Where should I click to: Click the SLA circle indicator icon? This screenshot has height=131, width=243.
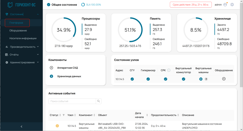tap(83, 5)
